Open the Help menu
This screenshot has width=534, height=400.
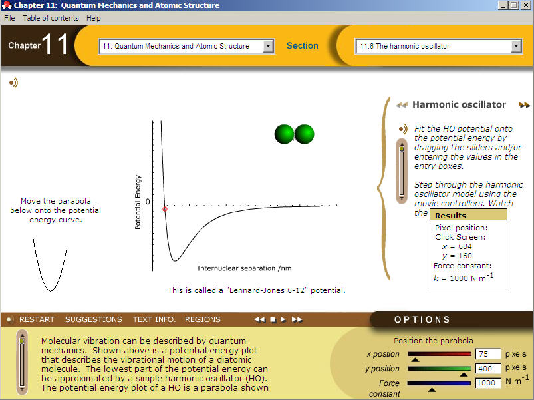93,18
